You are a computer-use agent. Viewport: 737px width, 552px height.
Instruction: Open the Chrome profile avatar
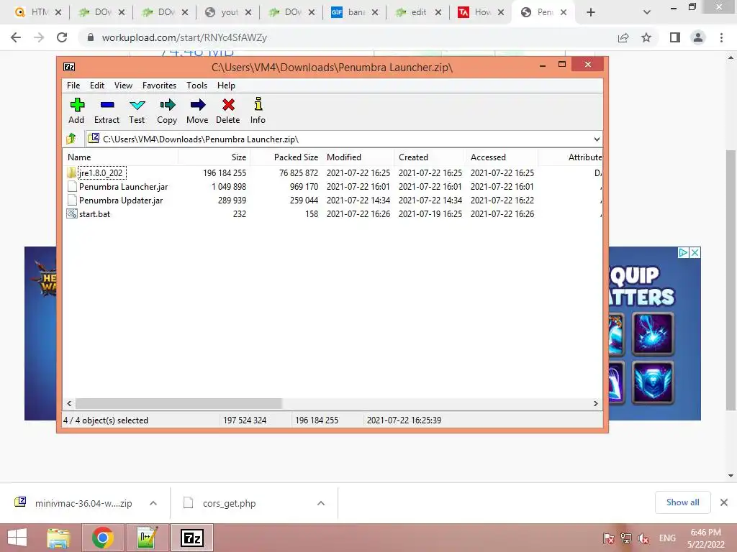[698, 37]
